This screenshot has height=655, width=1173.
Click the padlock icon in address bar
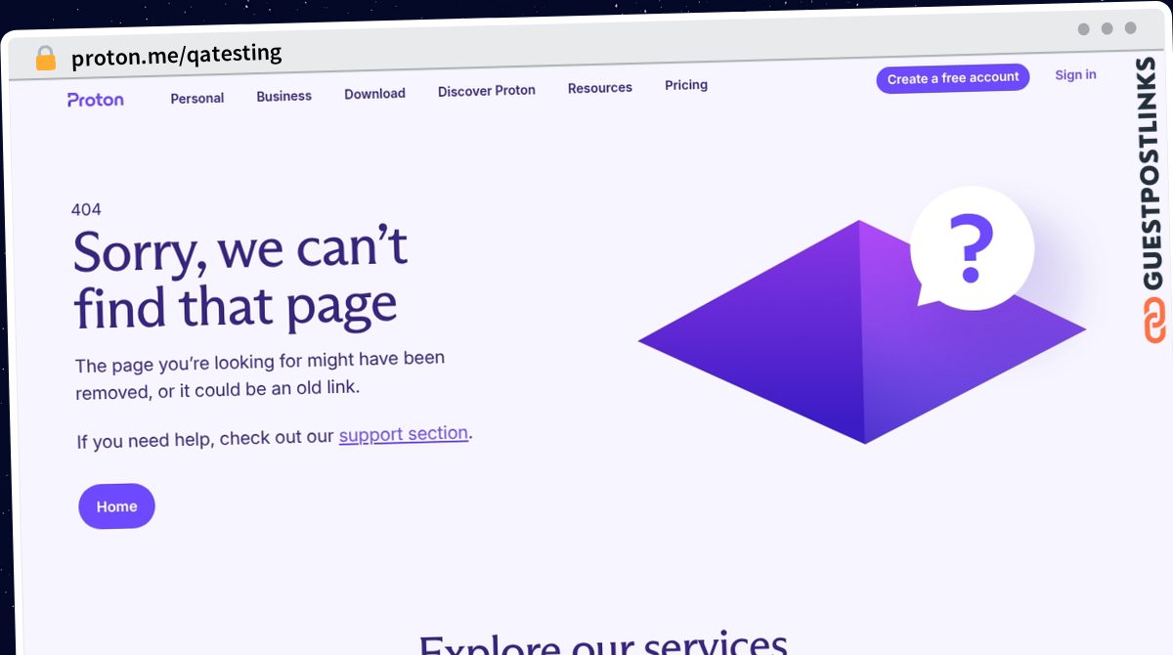(x=46, y=59)
